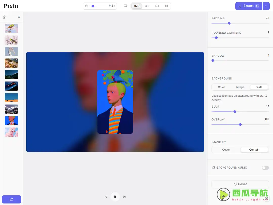Image resolution: width=273 pixels, height=205 pixels.
Task: Enable Background Audio
Action: pos(265,168)
